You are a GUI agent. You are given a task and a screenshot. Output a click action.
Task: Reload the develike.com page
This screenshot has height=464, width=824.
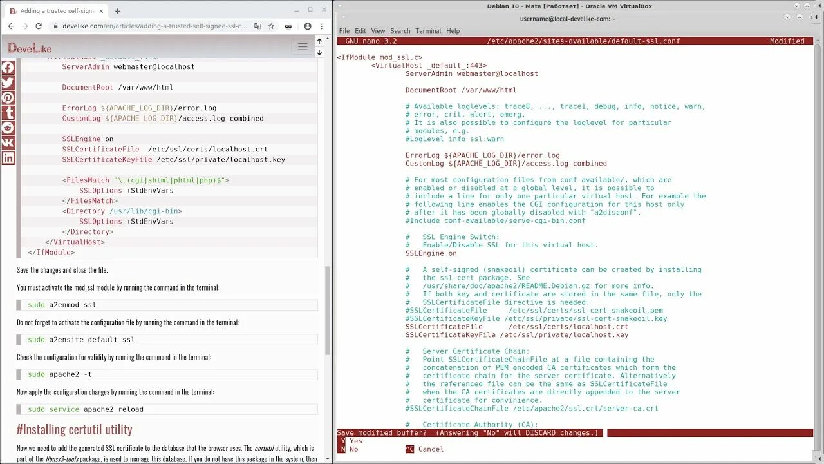tap(39, 26)
